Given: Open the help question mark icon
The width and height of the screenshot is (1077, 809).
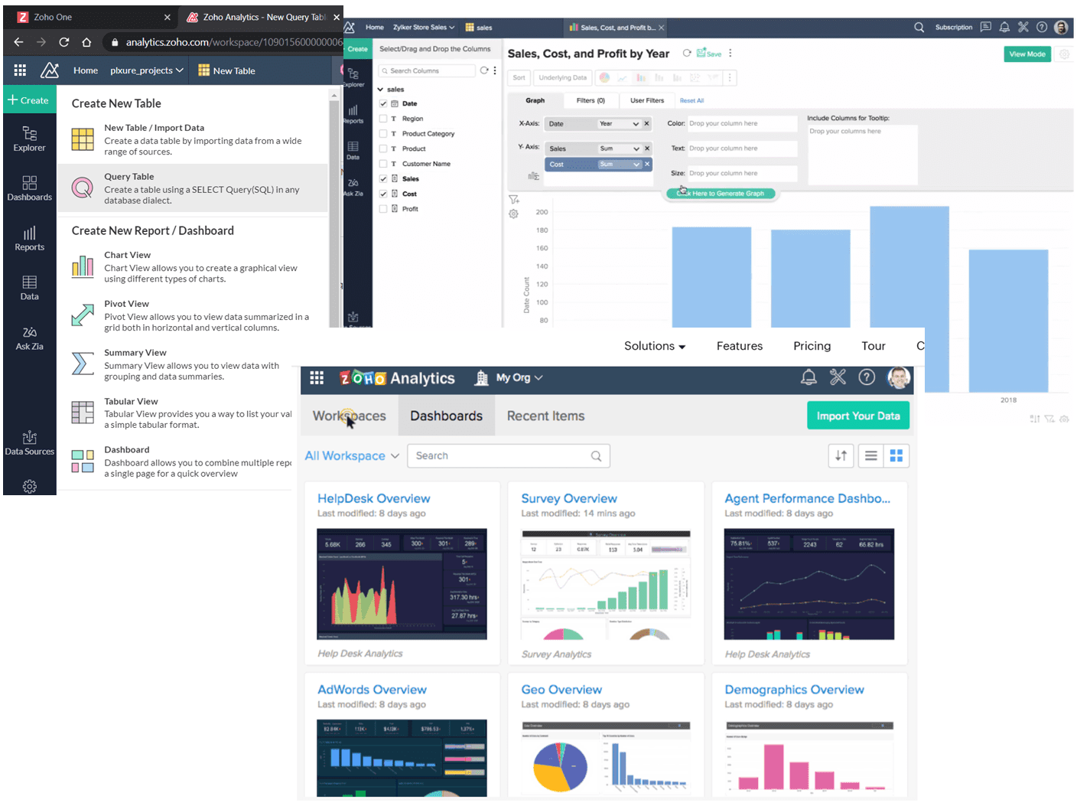Looking at the screenshot, I should pos(866,377).
